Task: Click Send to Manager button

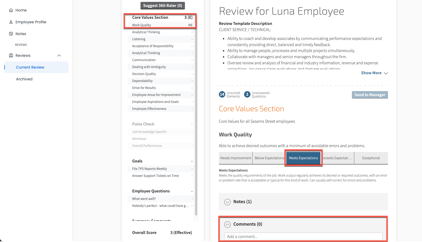Action: [x=370, y=95]
